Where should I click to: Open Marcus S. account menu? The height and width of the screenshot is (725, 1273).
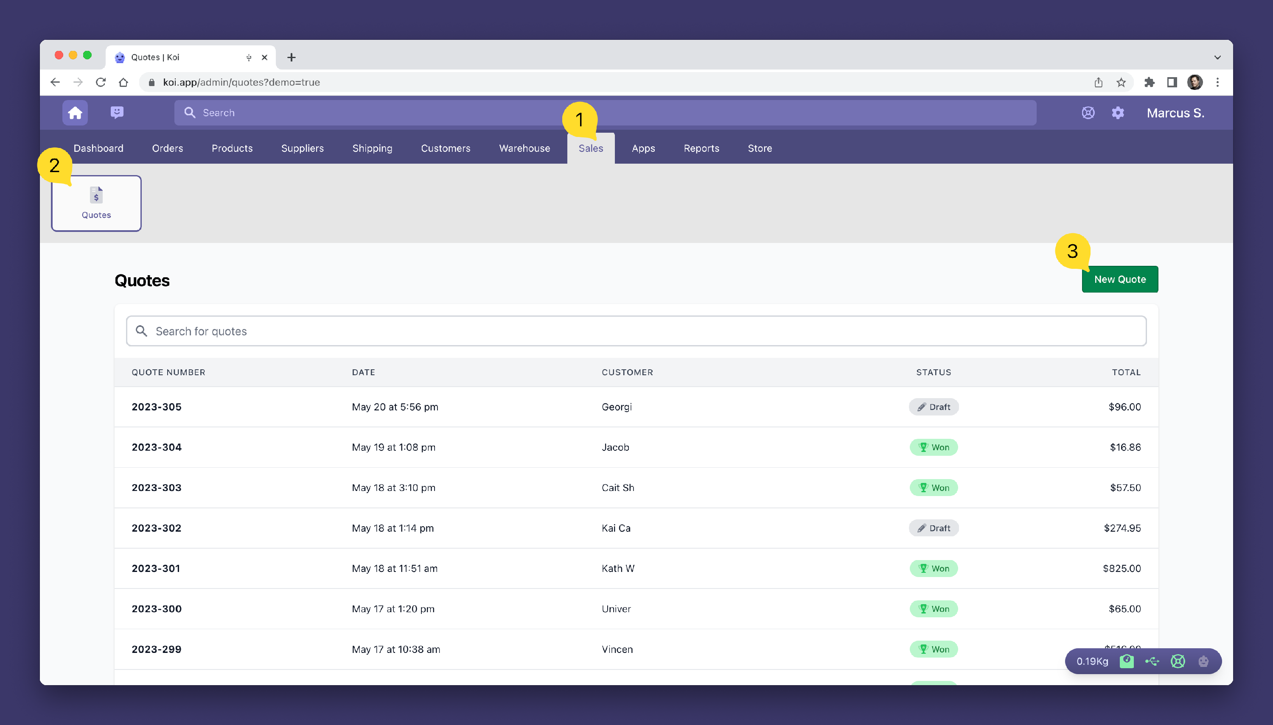pyautogui.click(x=1175, y=113)
